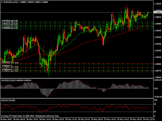The width and height of the screenshot is (162, 121).
Task: Click the #7868037 sl order label
Action: 7,66
